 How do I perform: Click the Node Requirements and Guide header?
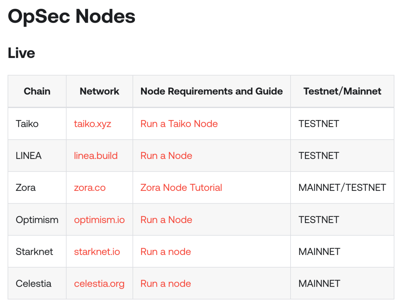pyautogui.click(x=211, y=91)
